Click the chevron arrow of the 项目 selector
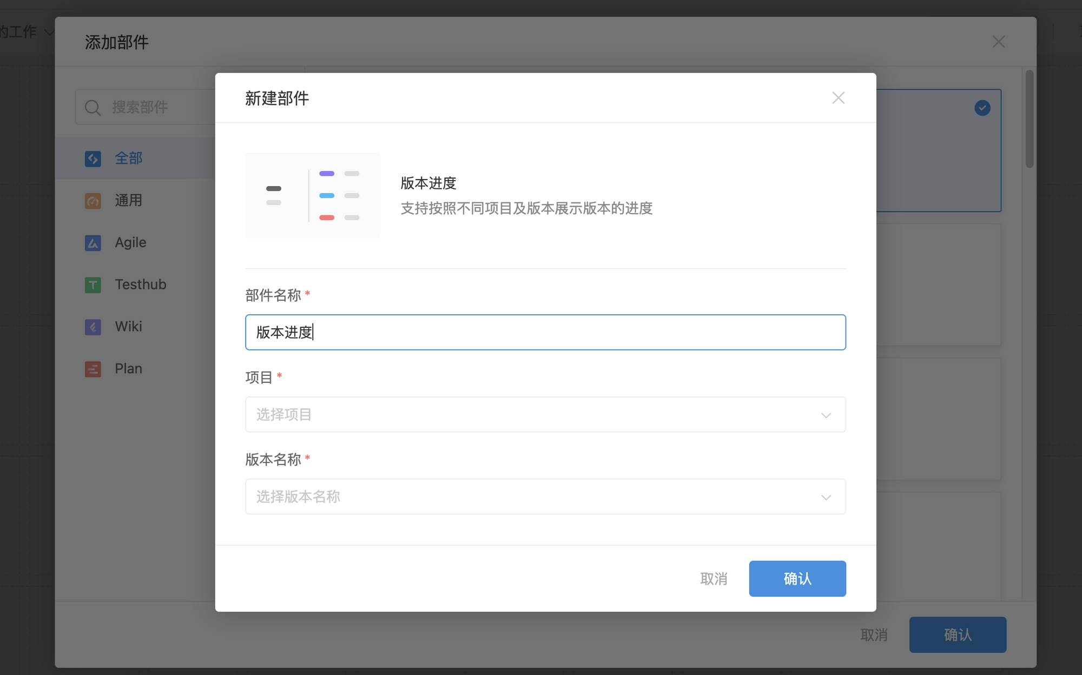 [x=826, y=415]
